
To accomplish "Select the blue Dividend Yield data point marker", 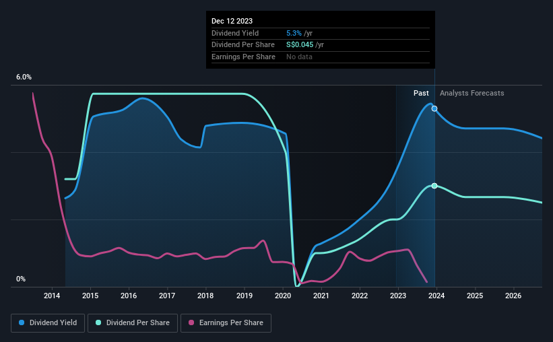I will pyautogui.click(x=434, y=108).
